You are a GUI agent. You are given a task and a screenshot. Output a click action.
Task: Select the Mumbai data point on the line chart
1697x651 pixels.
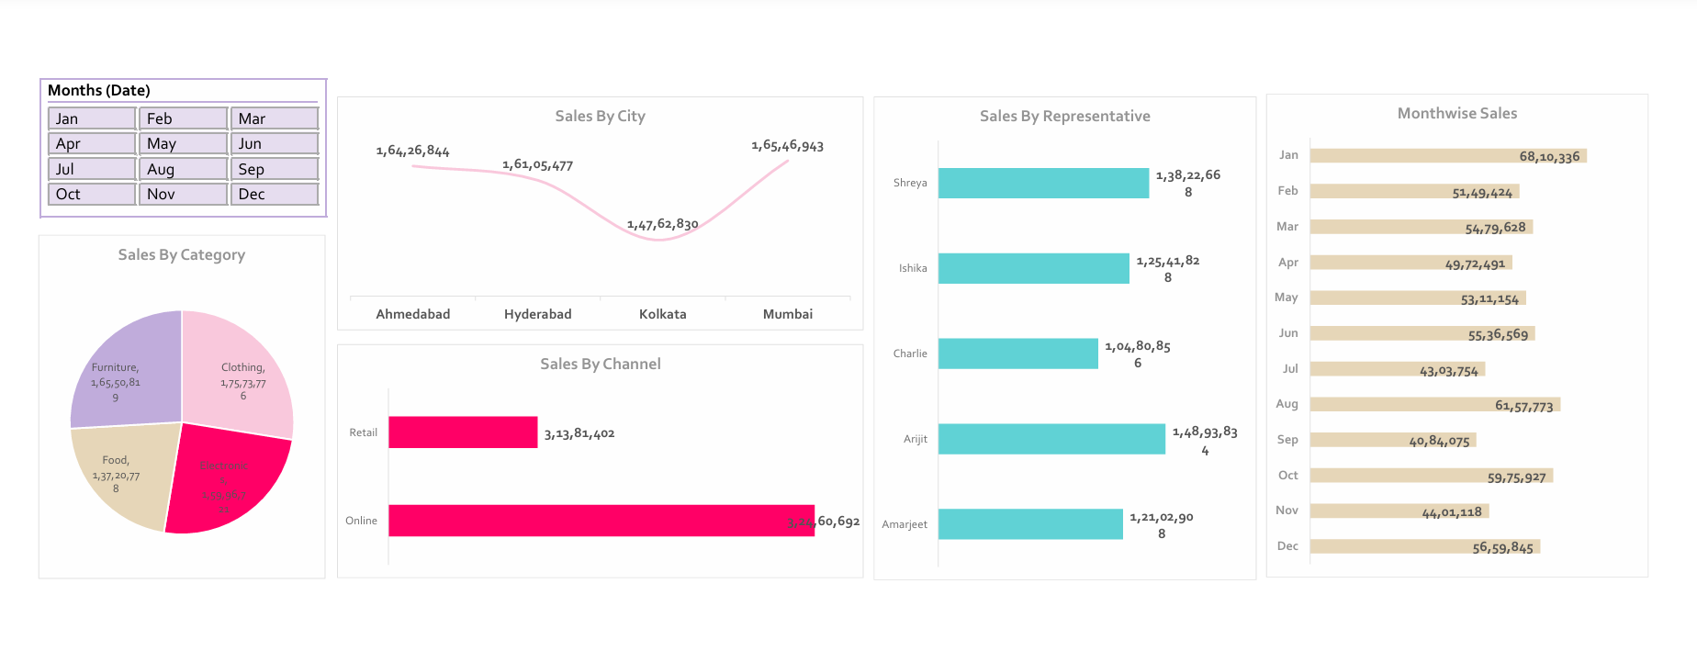(x=788, y=162)
